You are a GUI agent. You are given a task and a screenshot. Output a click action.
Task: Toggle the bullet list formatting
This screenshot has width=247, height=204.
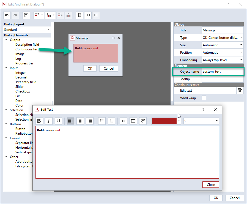[x=102, y=121]
